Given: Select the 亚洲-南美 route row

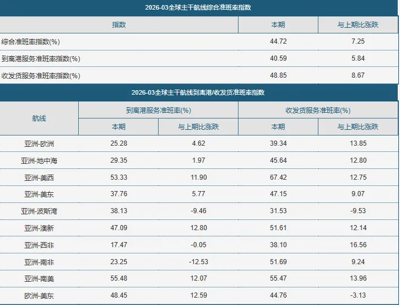Looking at the screenshot, I should click(199, 278).
